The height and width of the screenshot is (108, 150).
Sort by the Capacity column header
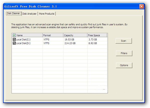75,35
